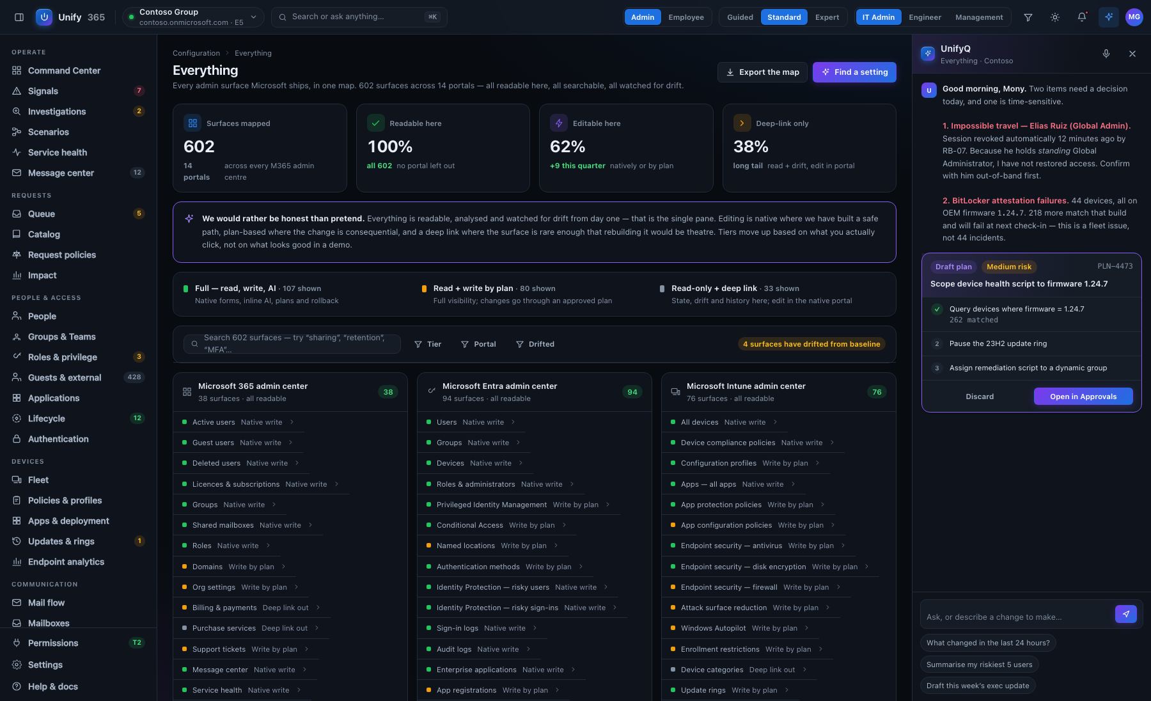Open Lifecycle in the sidebar
Screen dimensions: 1151x701
click(x=78, y=418)
